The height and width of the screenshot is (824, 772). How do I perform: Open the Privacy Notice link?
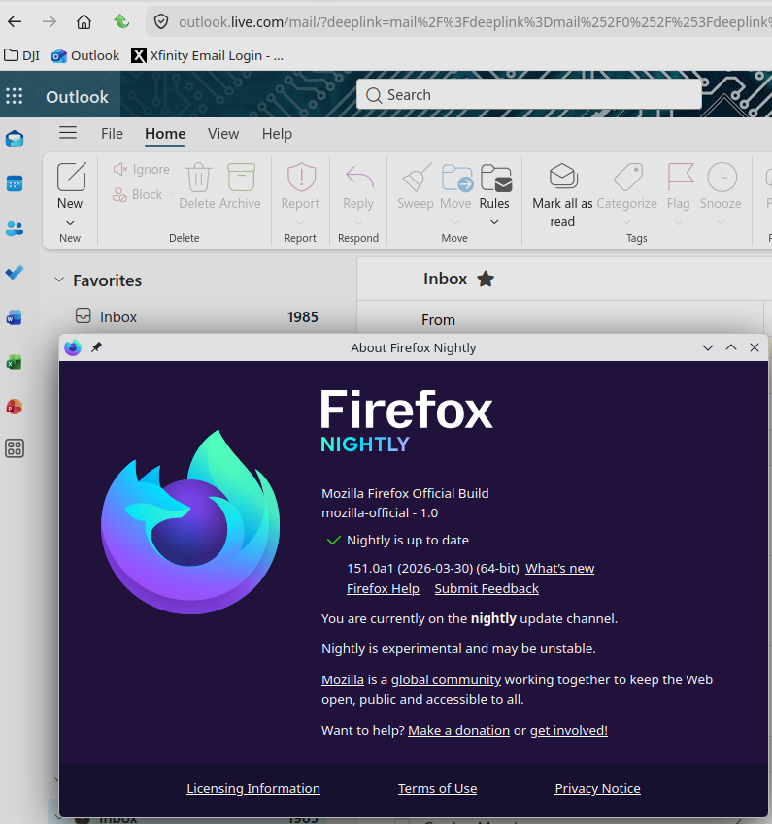pos(597,789)
